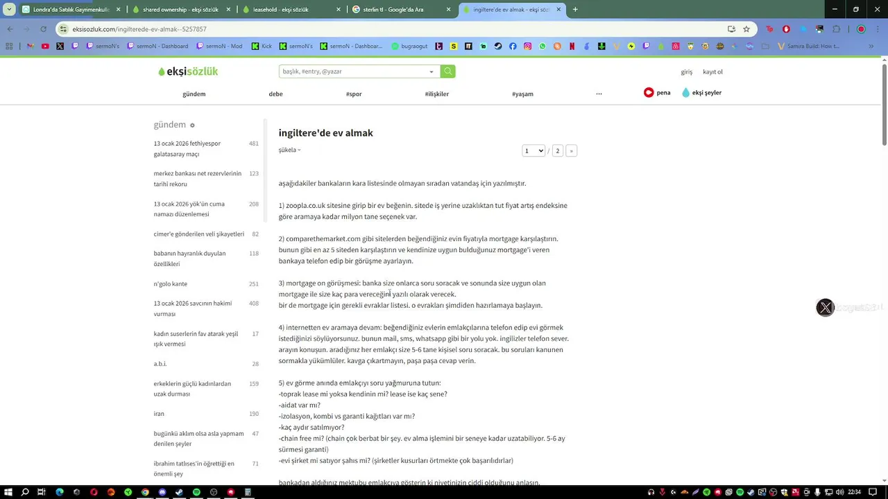The height and width of the screenshot is (499, 888).
Task: Bookmark this page with the star icon
Action: point(746,29)
